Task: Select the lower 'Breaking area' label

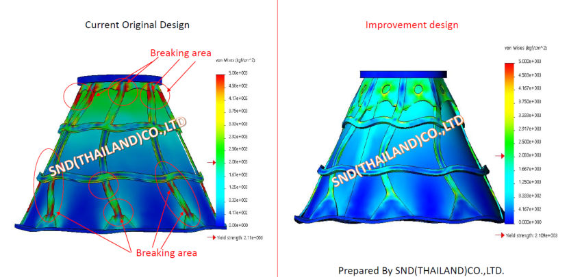Action: pos(166,252)
